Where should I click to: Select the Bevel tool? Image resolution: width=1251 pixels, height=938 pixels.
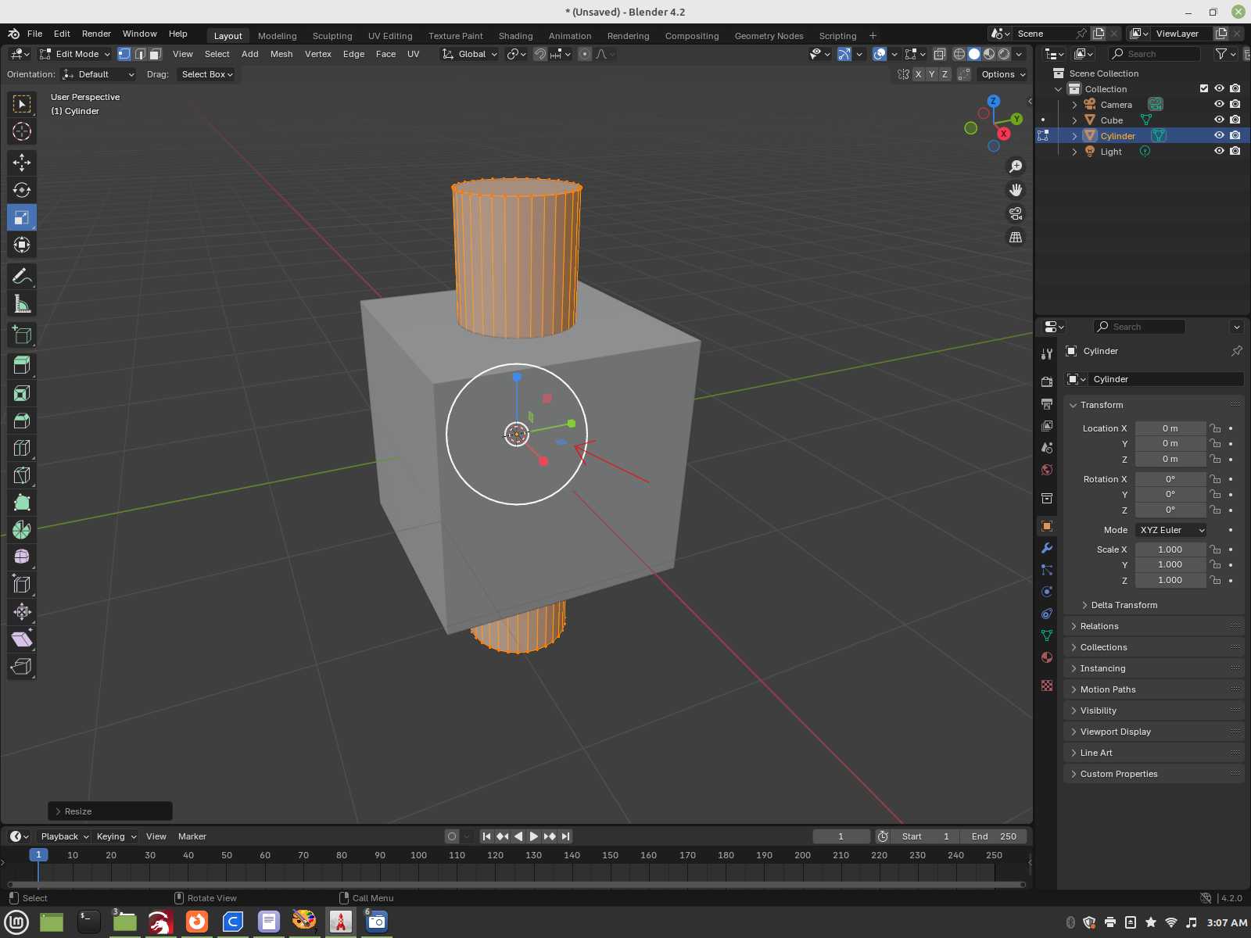pos(22,421)
